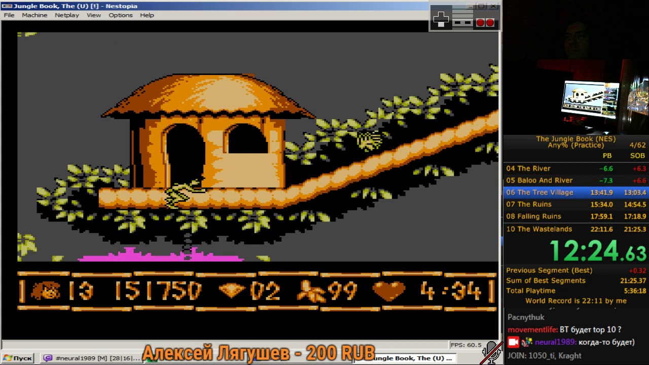Switch to #neural1989 taskbar window
This screenshot has height=365, width=649.
[91, 358]
